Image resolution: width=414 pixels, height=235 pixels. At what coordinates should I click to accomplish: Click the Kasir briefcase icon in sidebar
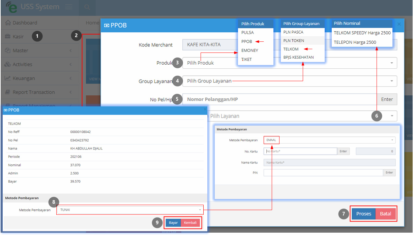pyautogui.click(x=8, y=36)
